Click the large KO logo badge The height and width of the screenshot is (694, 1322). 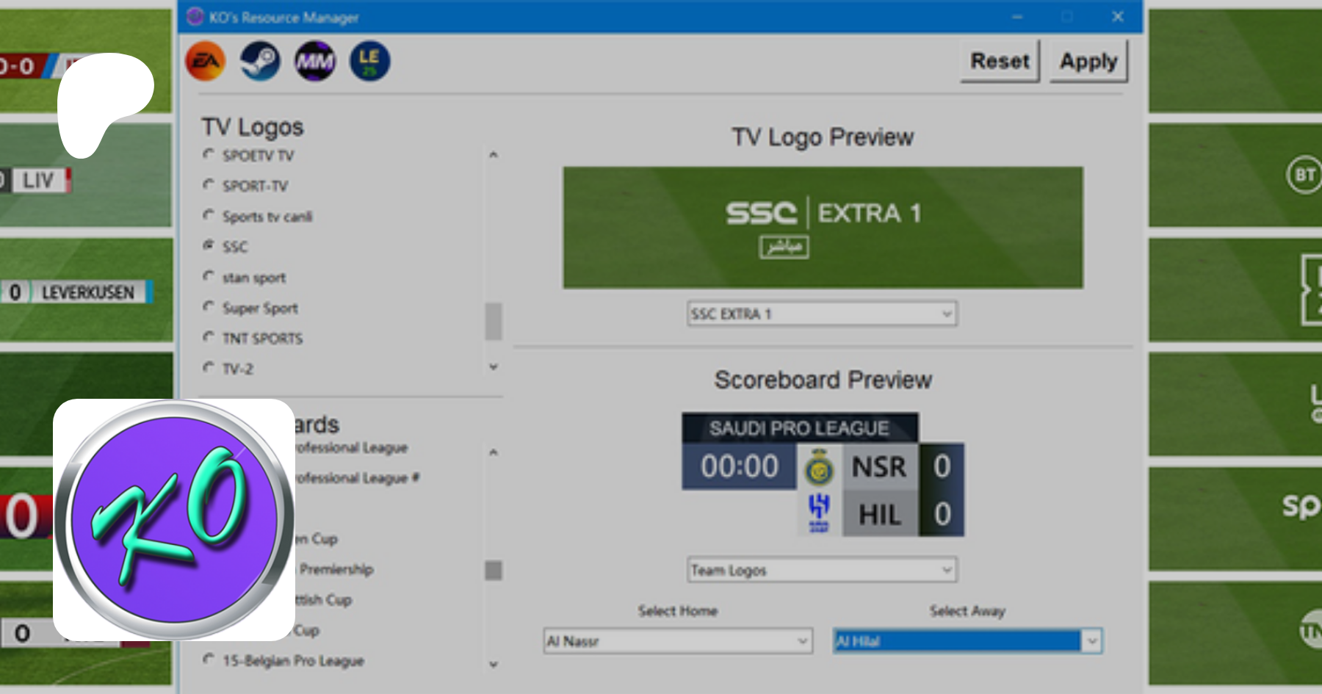[x=174, y=520]
